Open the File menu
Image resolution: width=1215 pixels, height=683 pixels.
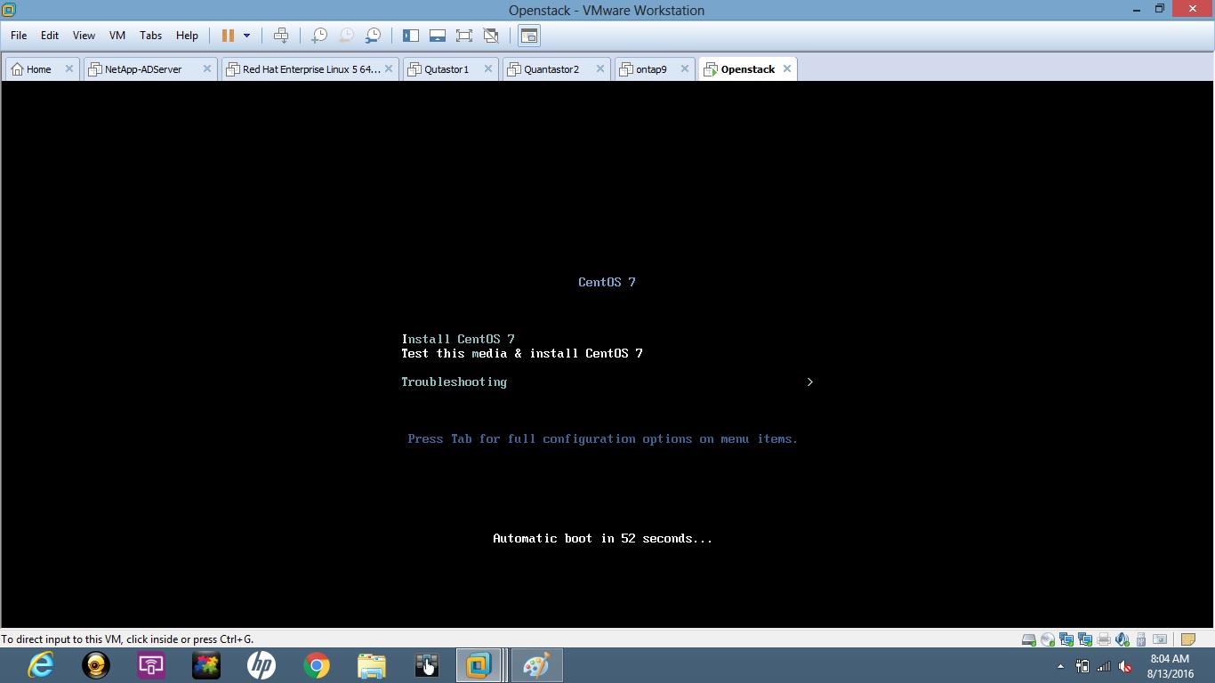point(19,36)
